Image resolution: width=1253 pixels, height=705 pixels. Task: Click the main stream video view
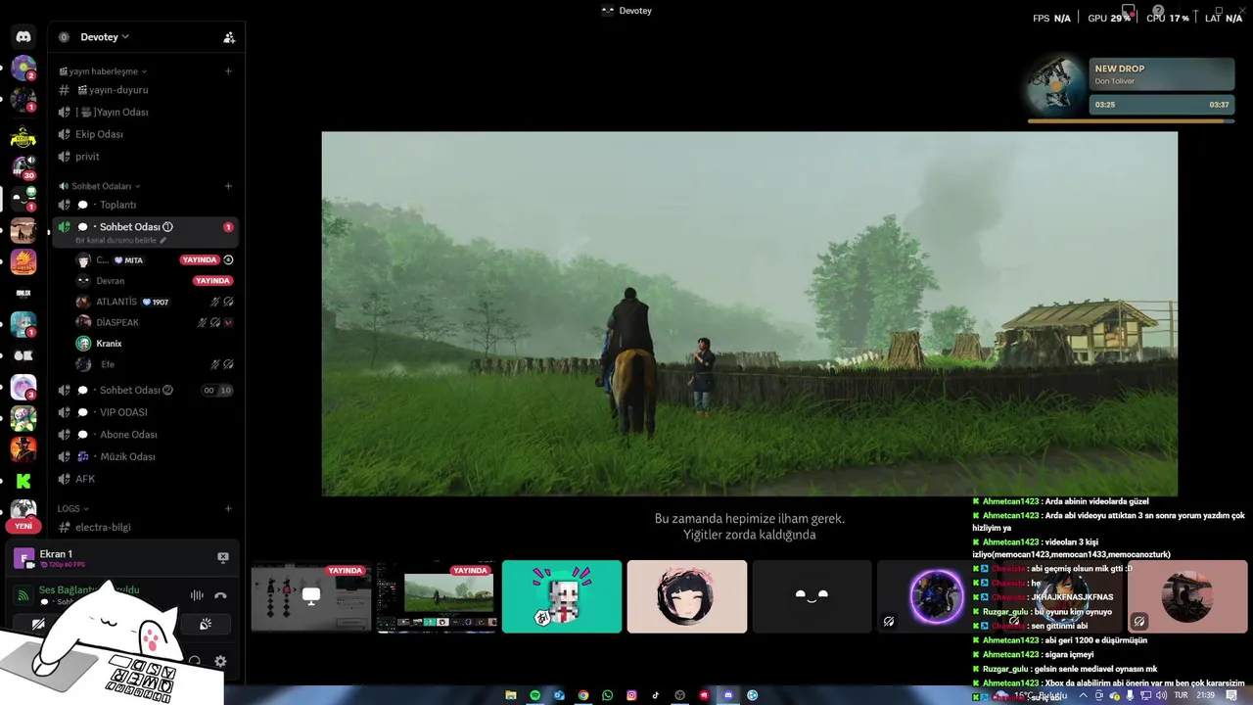click(x=749, y=314)
